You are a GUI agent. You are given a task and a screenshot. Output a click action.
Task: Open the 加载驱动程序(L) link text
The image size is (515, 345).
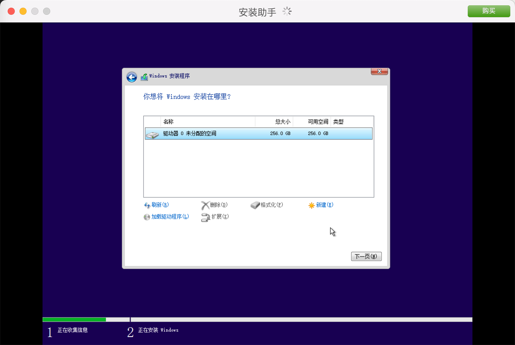pos(170,217)
